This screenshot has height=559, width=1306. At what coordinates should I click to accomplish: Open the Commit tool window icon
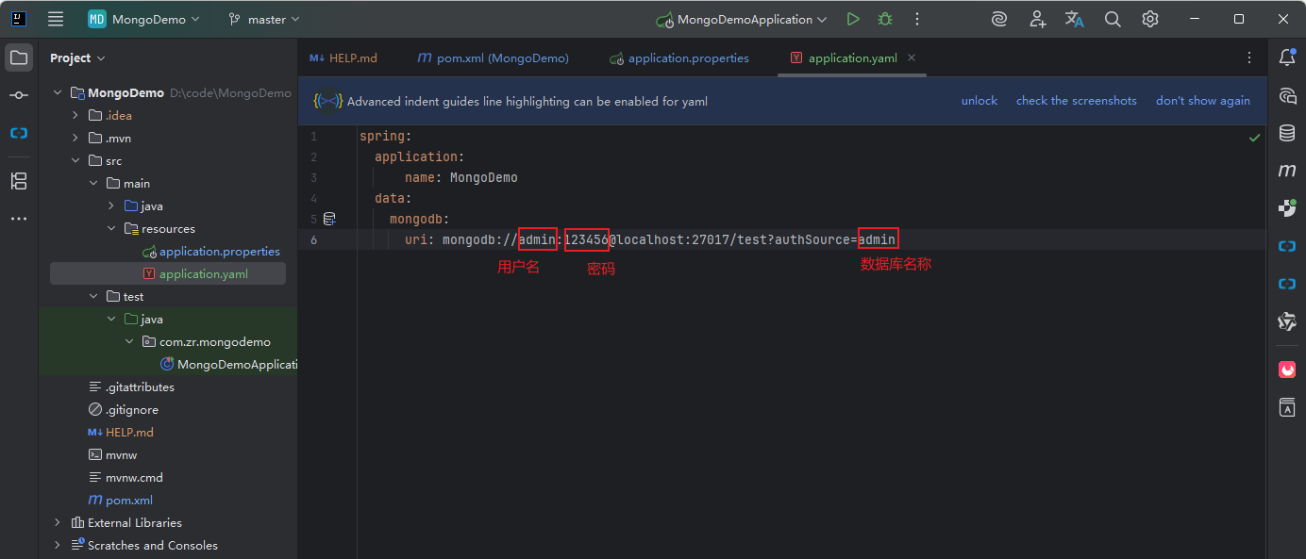tap(19, 95)
